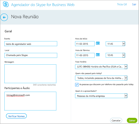Save the meeting with Salvar
Screen dimensions: 139x124
pos(132,120)
